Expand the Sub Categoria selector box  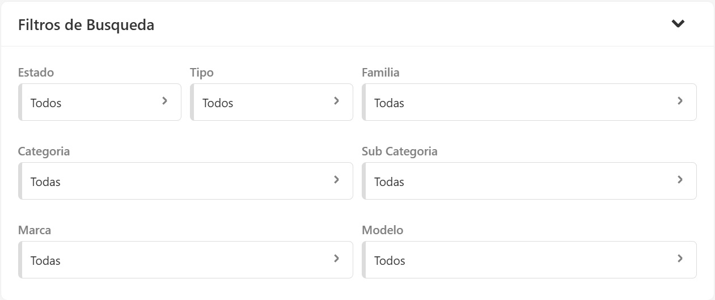coord(522,181)
